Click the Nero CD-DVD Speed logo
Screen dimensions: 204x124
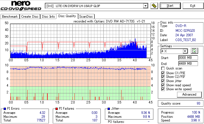click(x=21, y=6)
